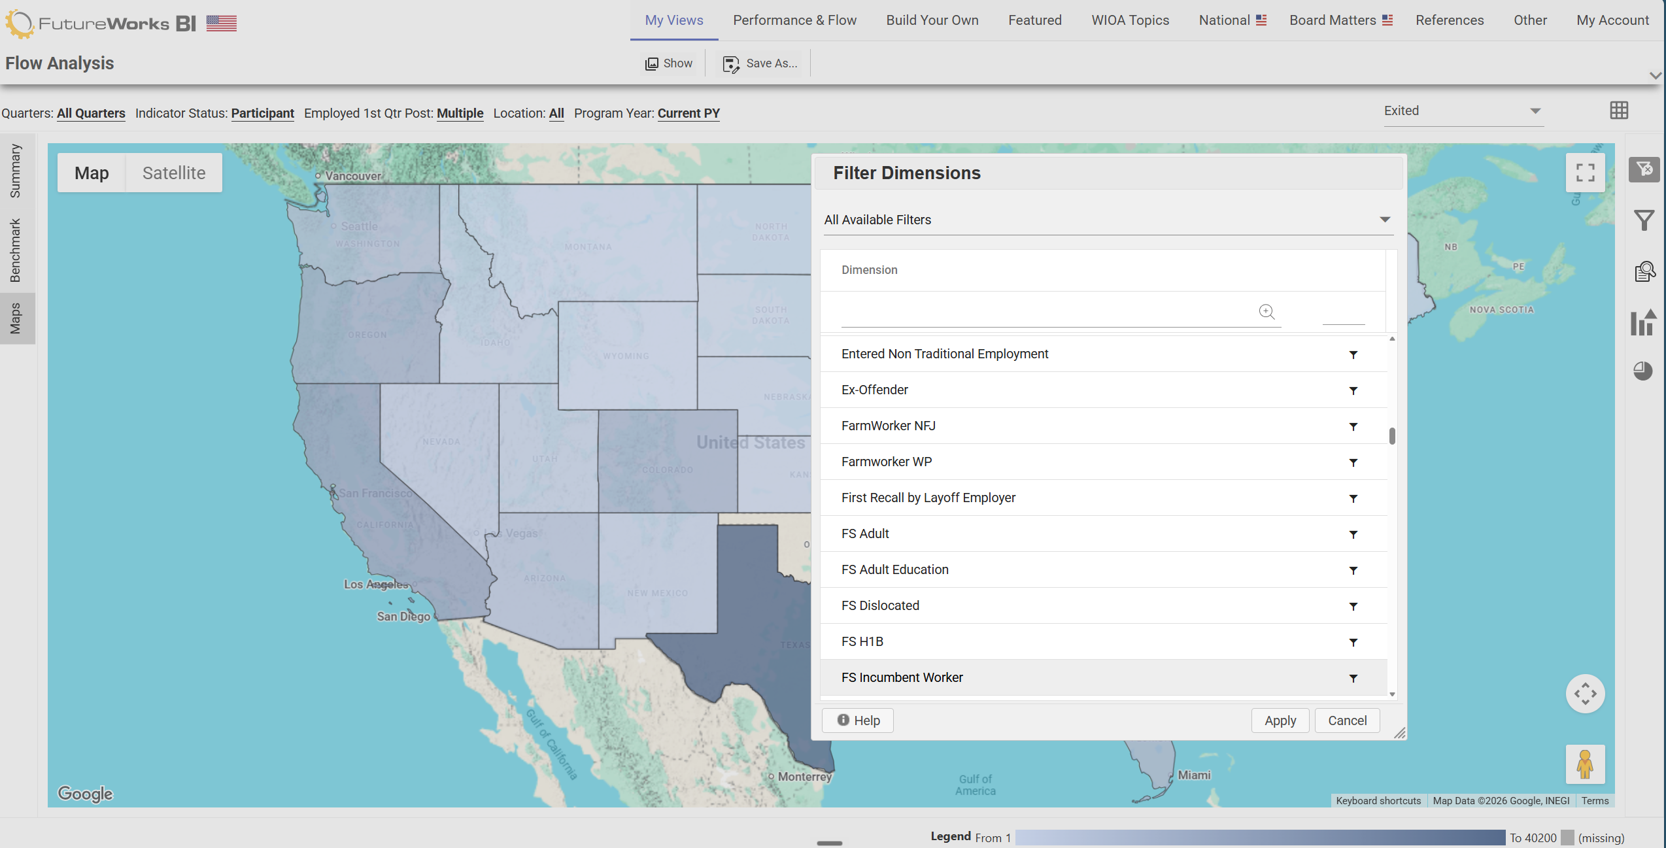Cancel the Filter Dimensions dialog
The image size is (1666, 848).
click(1347, 721)
